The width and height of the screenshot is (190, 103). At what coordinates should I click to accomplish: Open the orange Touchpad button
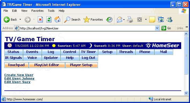(x=16, y=65)
